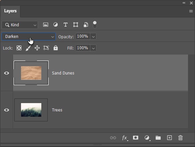Add a layer mask

click(x=136, y=138)
